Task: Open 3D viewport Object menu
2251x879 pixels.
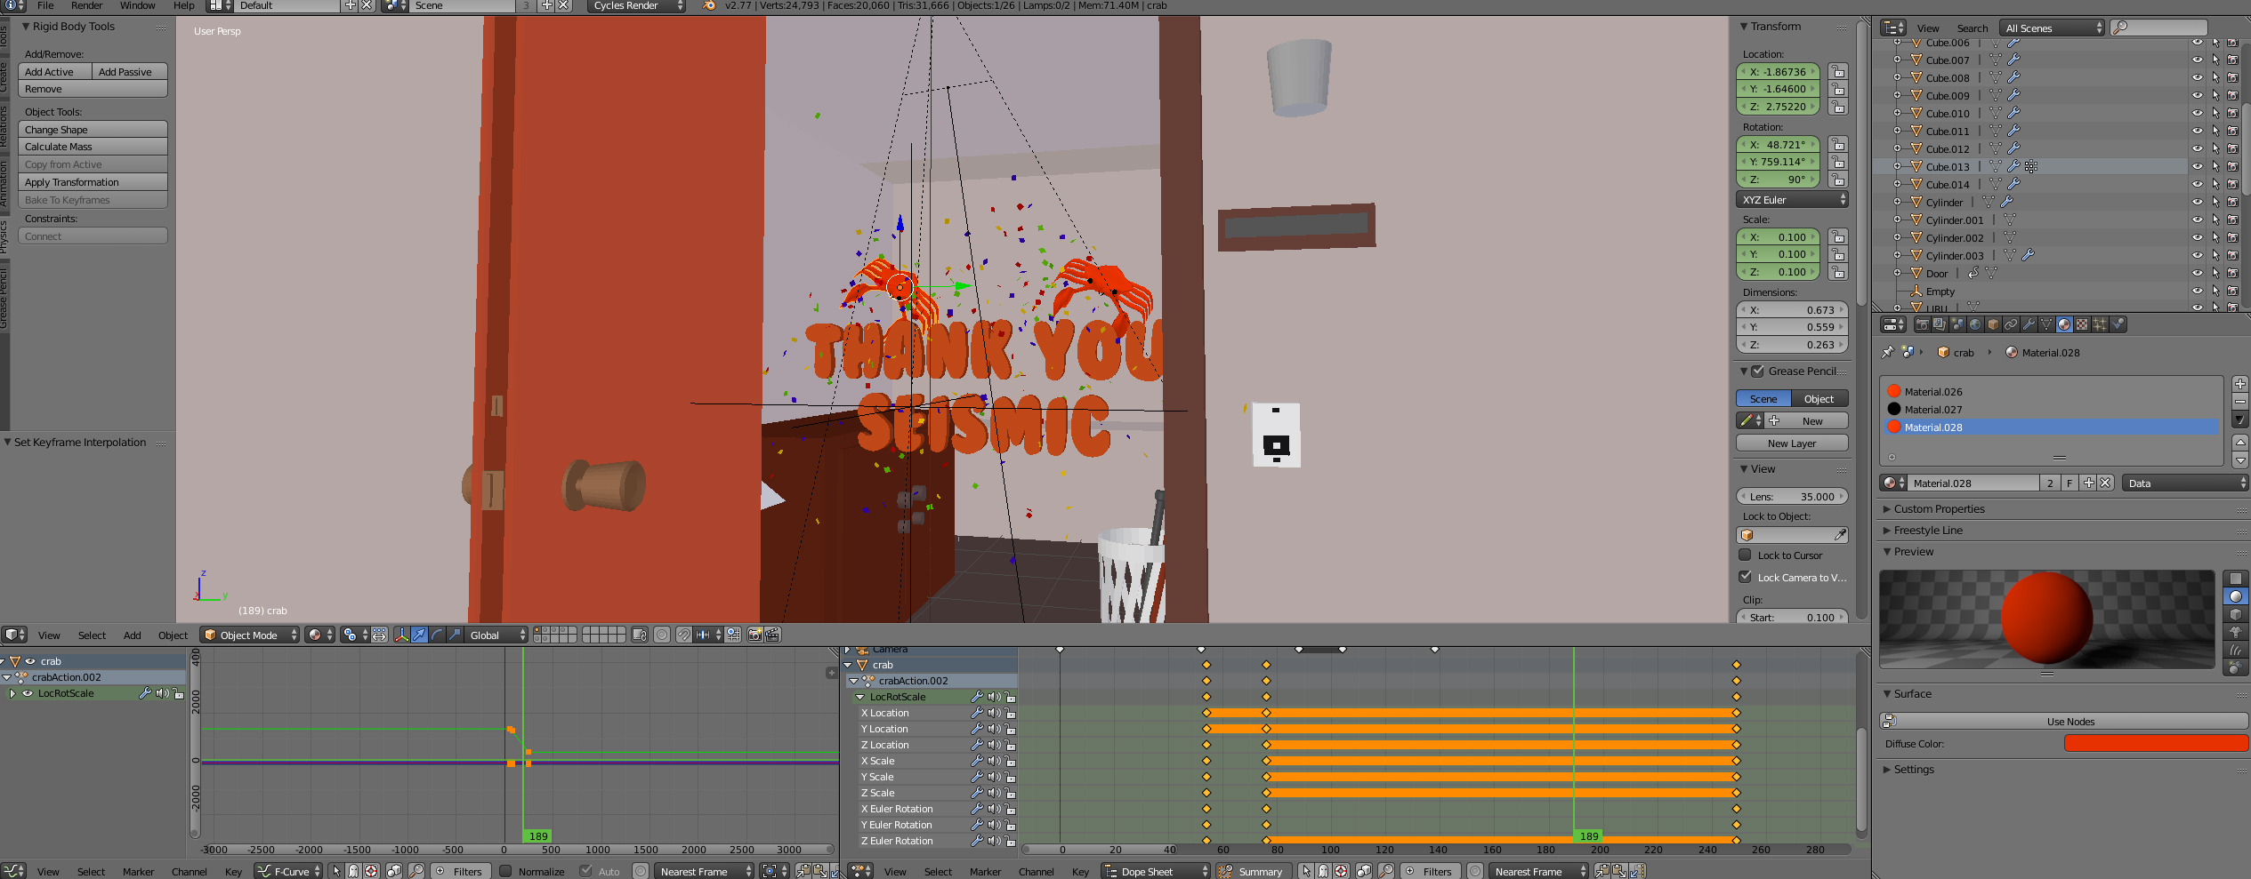Action: tap(173, 635)
